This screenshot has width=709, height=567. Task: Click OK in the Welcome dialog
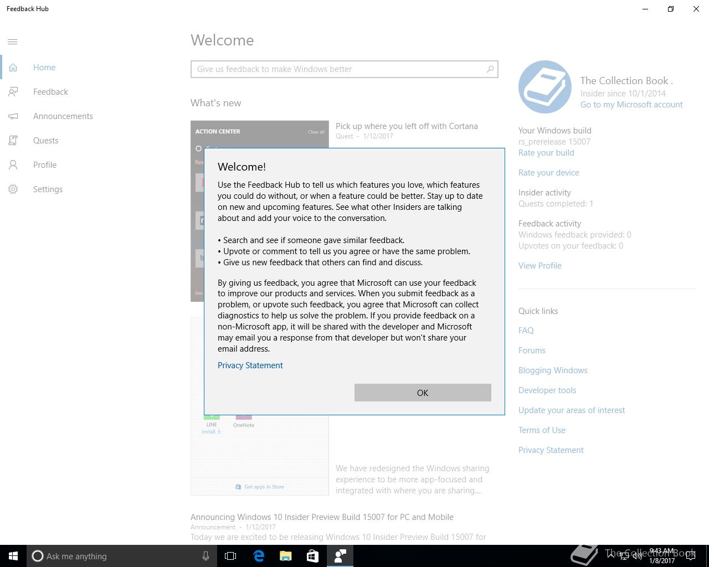click(x=423, y=393)
